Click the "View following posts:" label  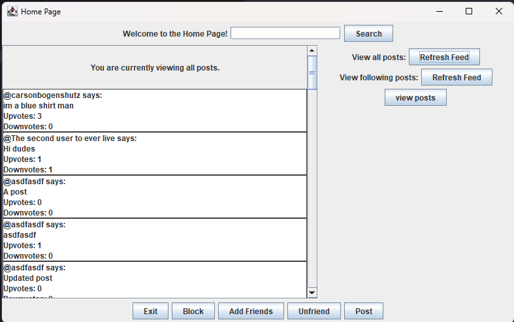379,77
